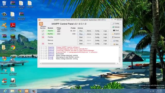The width and height of the screenshot is (165, 93).
Task: Open XAMPP Help
Action: click(116, 41)
